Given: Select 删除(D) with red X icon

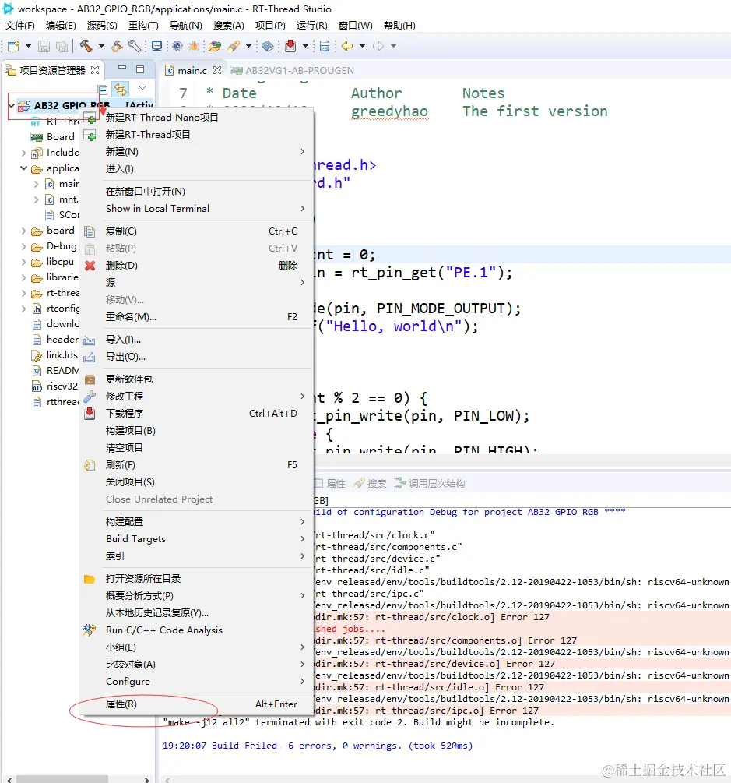Looking at the screenshot, I should pyautogui.click(x=197, y=266).
